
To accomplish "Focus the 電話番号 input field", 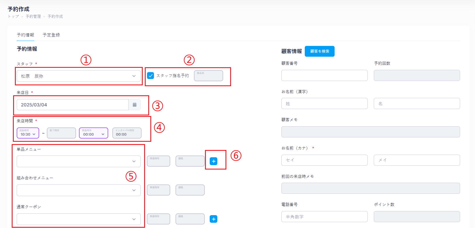I will pyautogui.click(x=324, y=217).
